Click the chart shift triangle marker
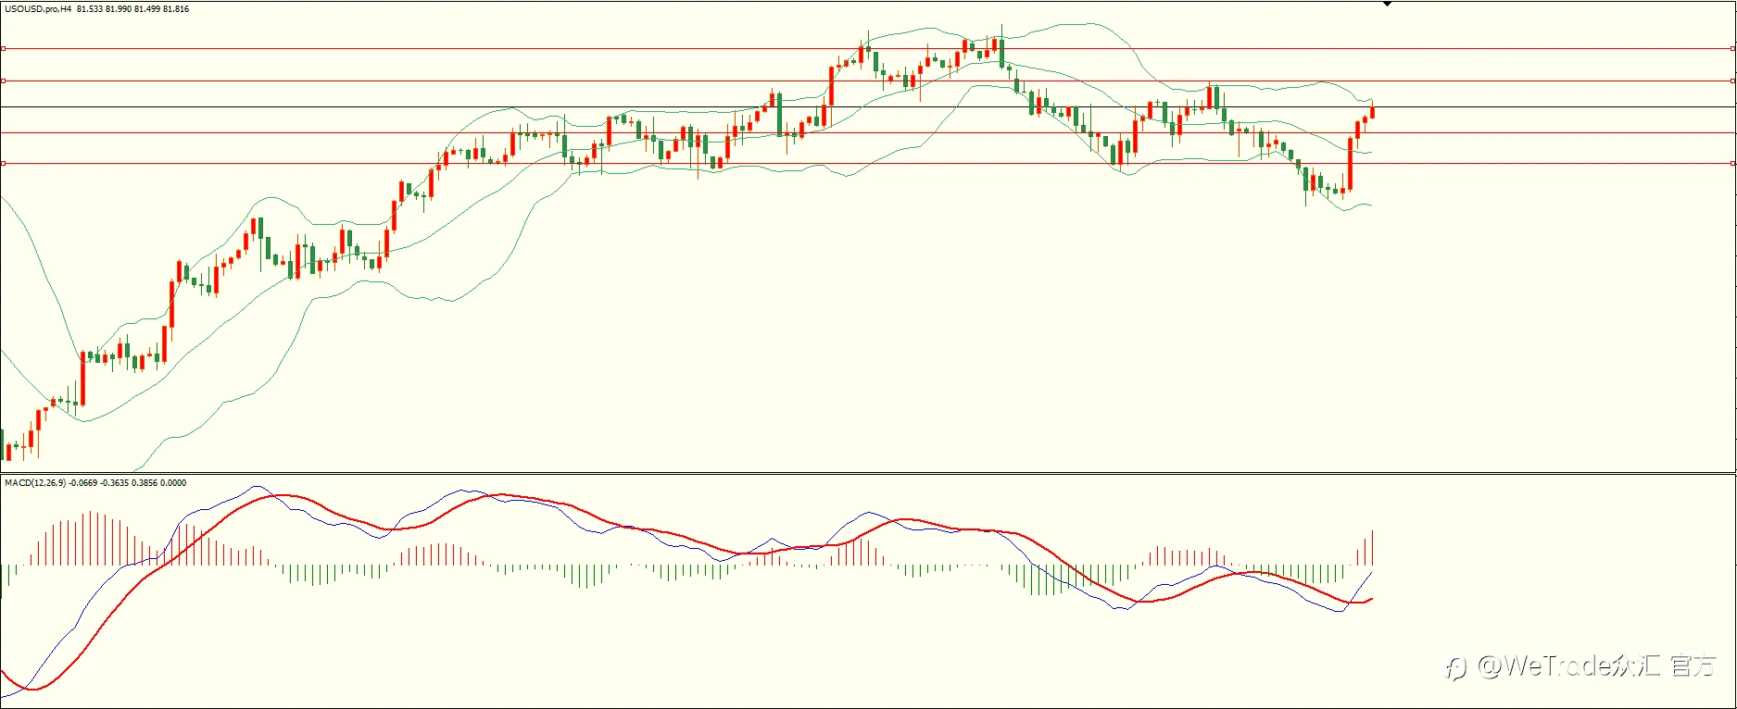The height and width of the screenshot is (709, 1737). tap(1387, 5)
